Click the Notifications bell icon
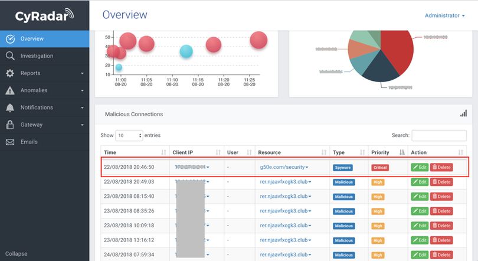Image resolution: width=478 pixels, height=261 pixels. (10, 107)
